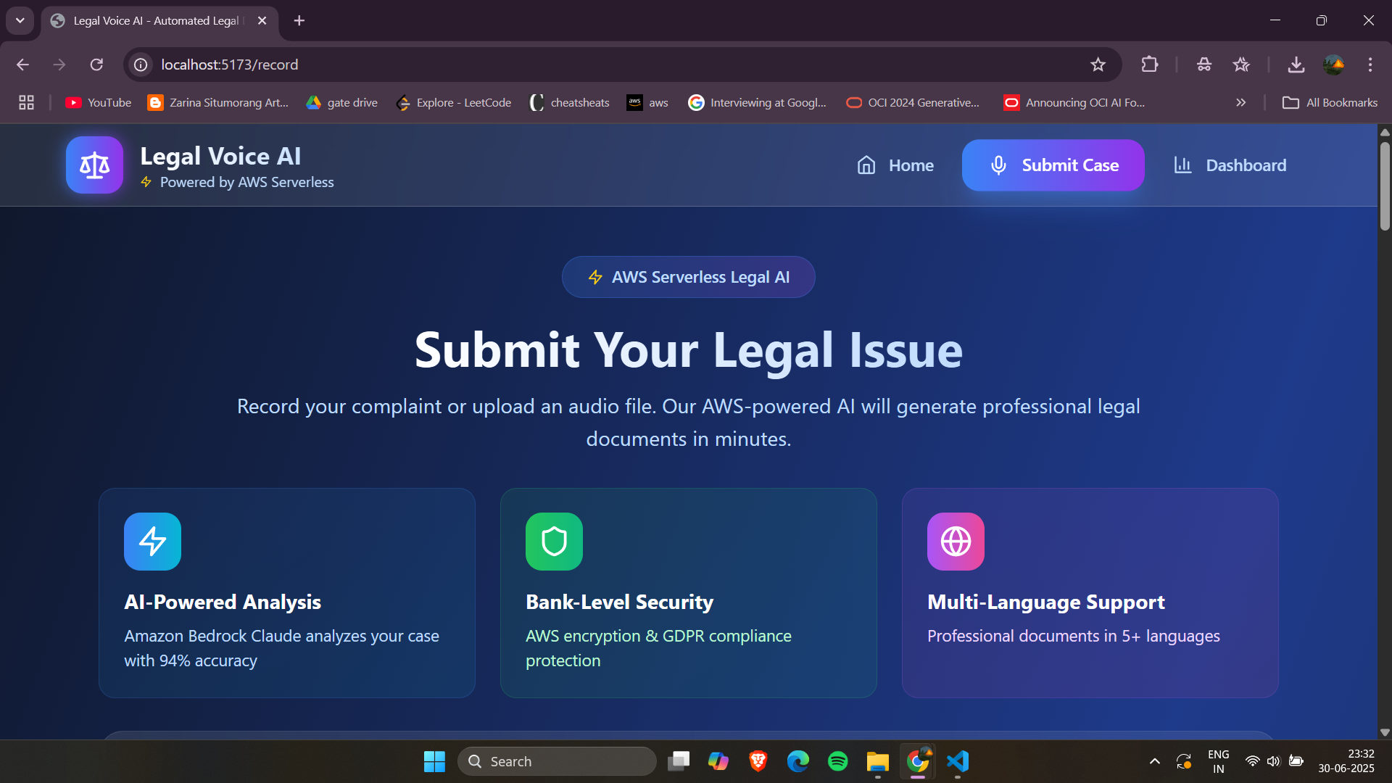Expand hidden bookmarks overflow chevron

(1240, 103)
